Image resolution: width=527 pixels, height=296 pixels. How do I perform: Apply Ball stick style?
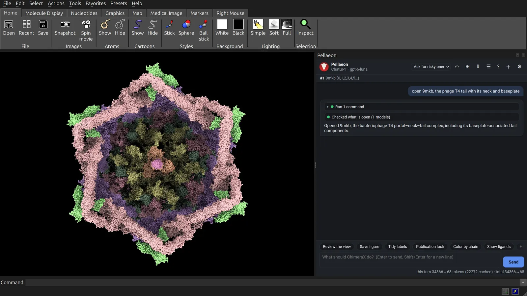pos(204,30)
